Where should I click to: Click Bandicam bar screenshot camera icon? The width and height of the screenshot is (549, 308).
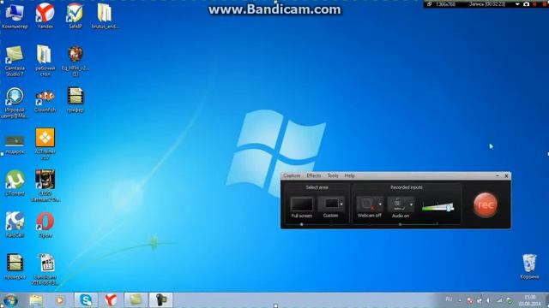click(x=526, y=4)
